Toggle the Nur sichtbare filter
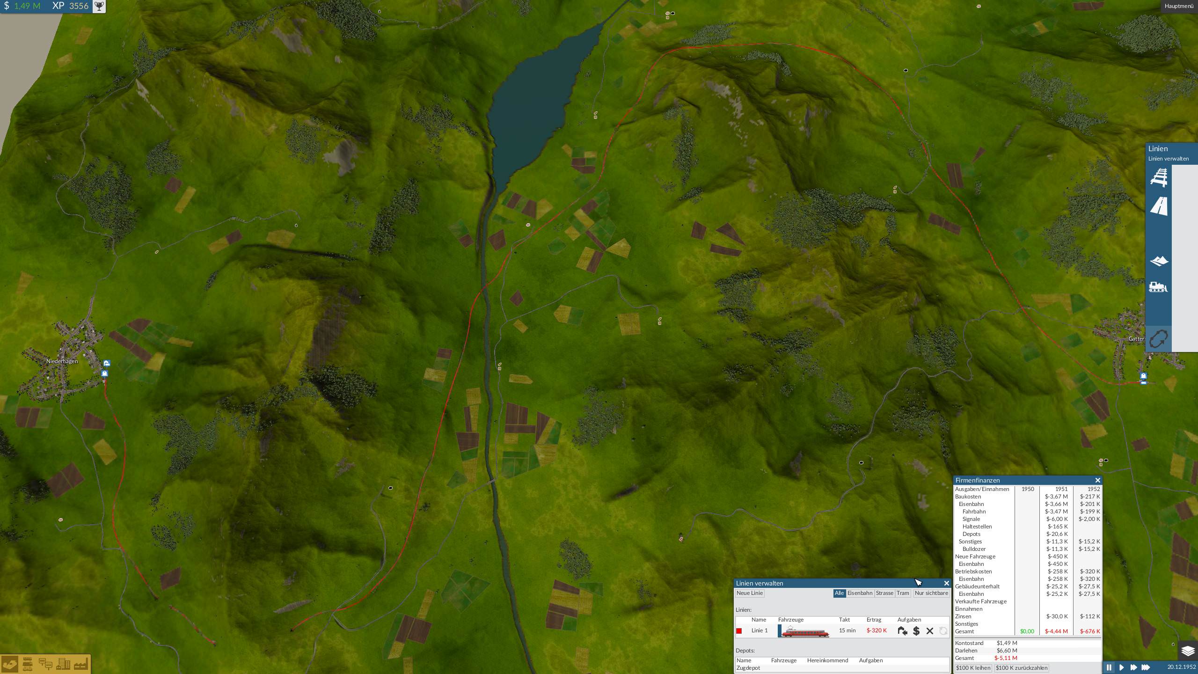The image size is (1198, 674). [931, 593]
